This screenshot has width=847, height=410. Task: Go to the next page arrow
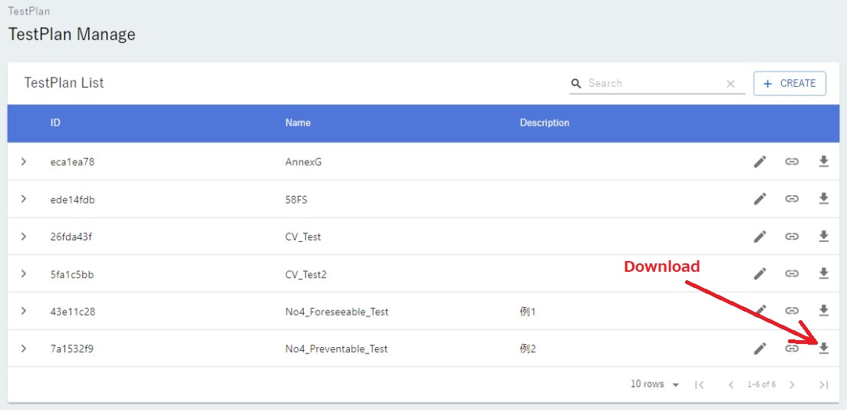[x=792, y=385]
